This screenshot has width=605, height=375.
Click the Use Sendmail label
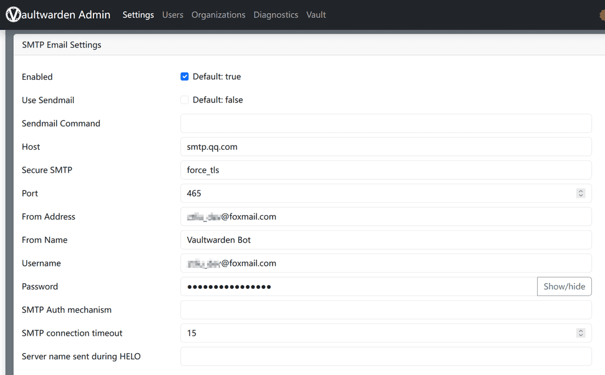tap(48, 100)
